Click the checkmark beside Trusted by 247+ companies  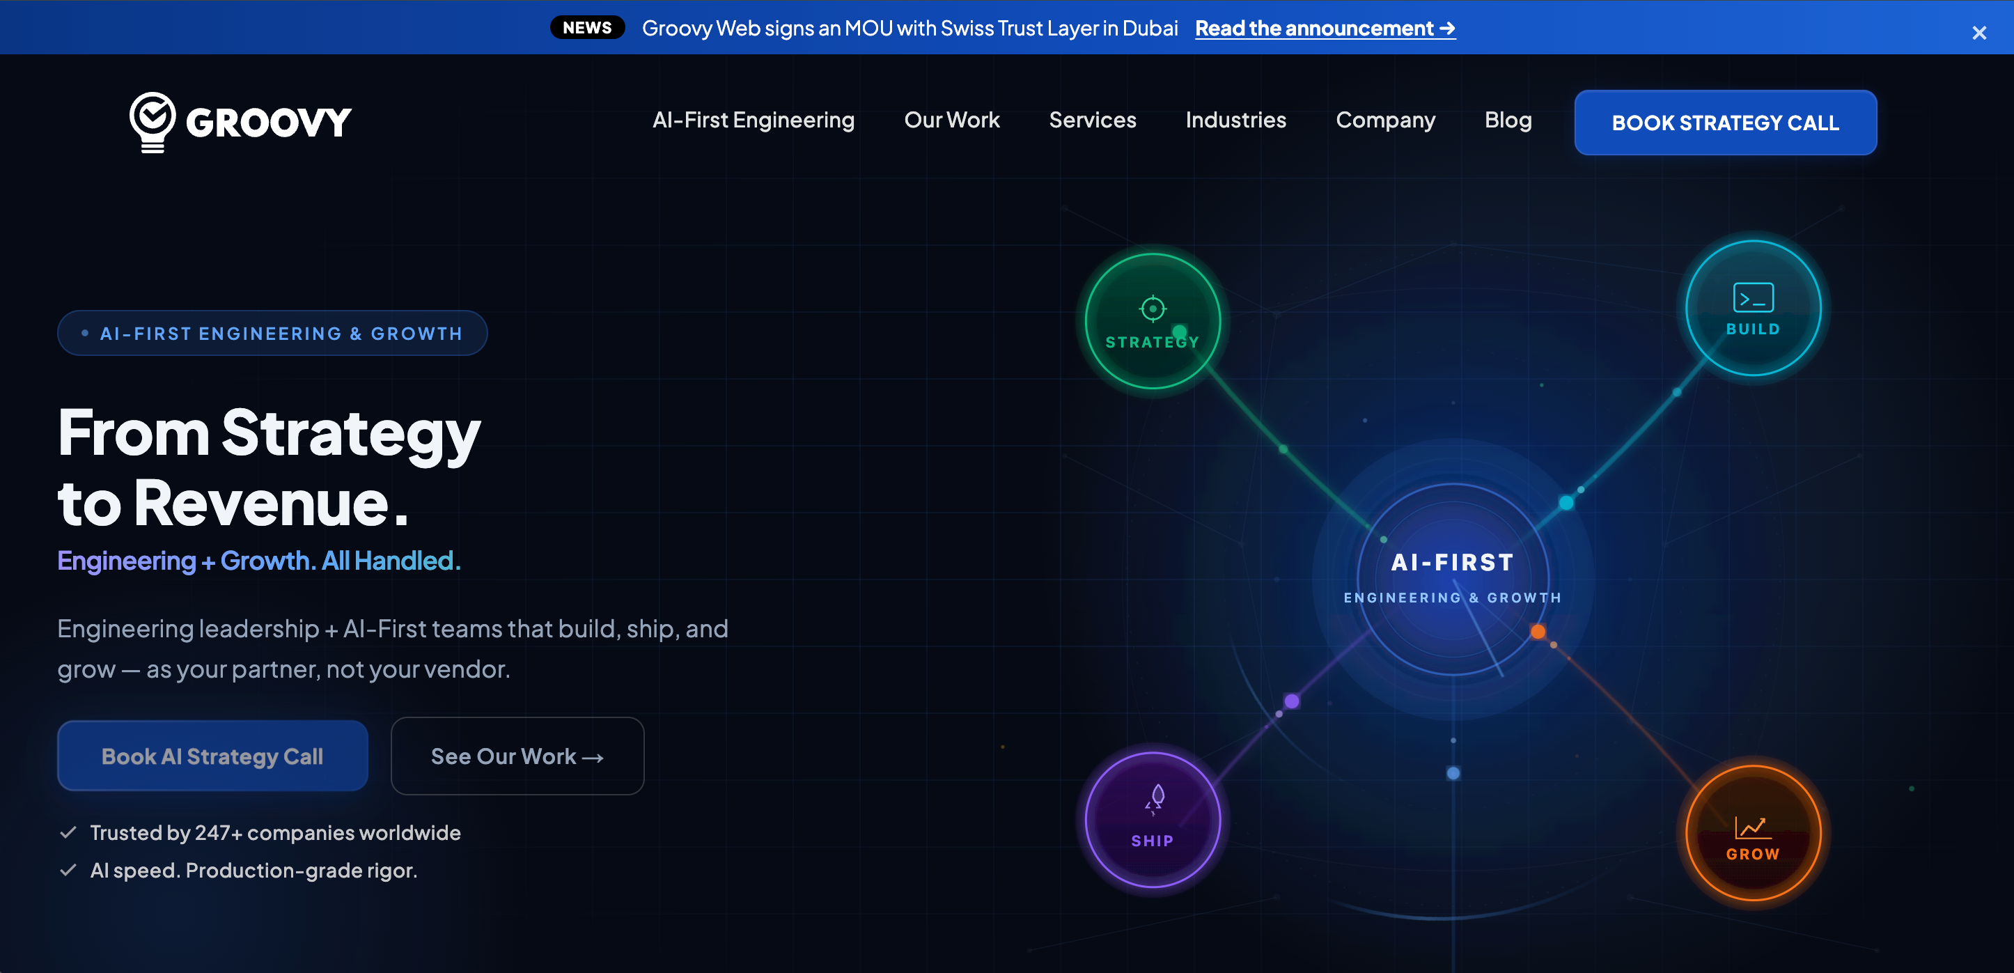click(68, 832)
